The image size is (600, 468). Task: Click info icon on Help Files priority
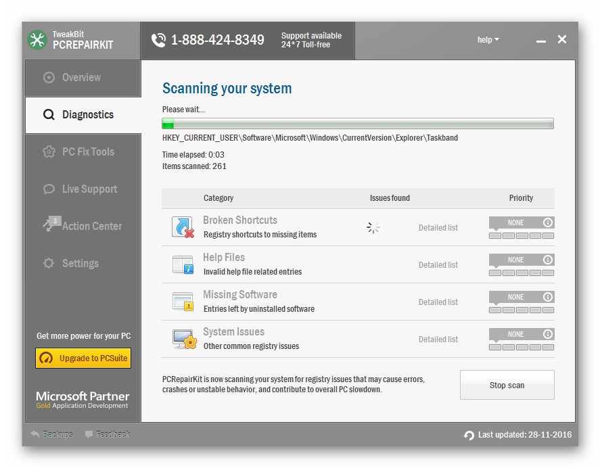[548, 260]
